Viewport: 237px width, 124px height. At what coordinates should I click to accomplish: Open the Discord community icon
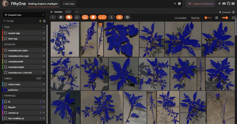[x=224, y=4]
